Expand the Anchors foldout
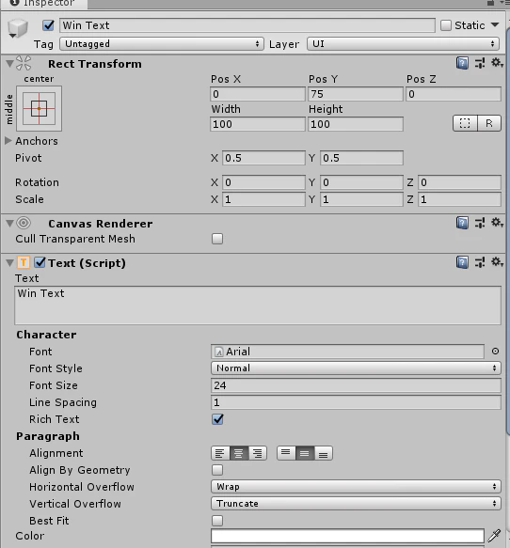This screenshot has height=548, width=510. pos(8,140)
